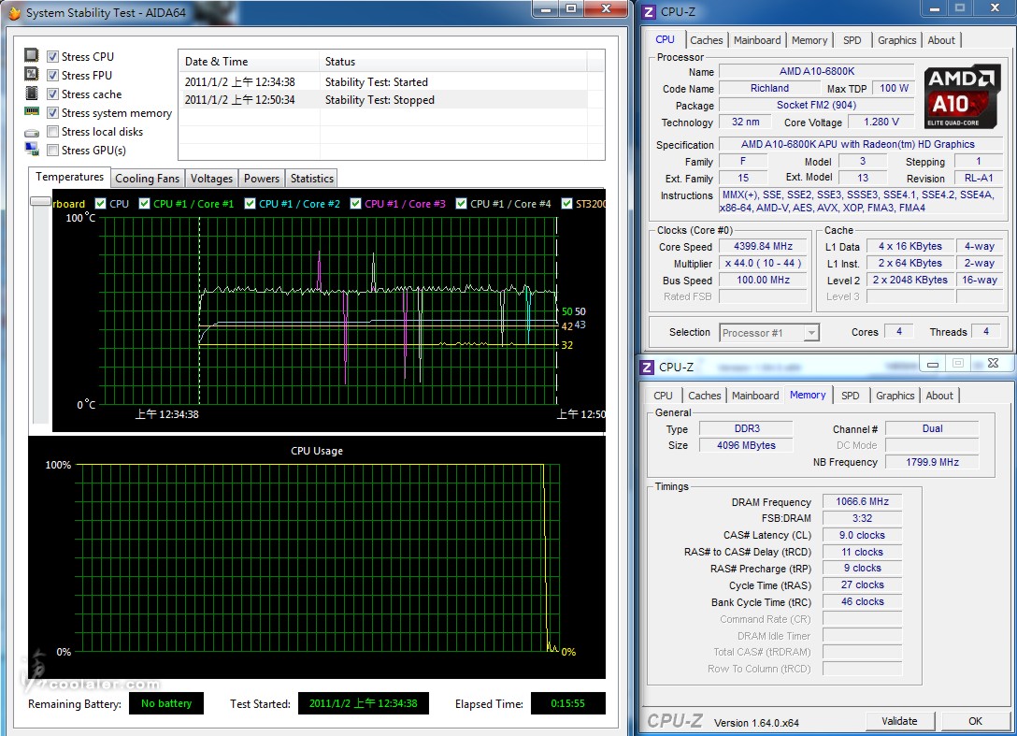This screenshot has height=736, width=1017.
Task: Click the Date & Time column header
Action: tap(249, 62)
